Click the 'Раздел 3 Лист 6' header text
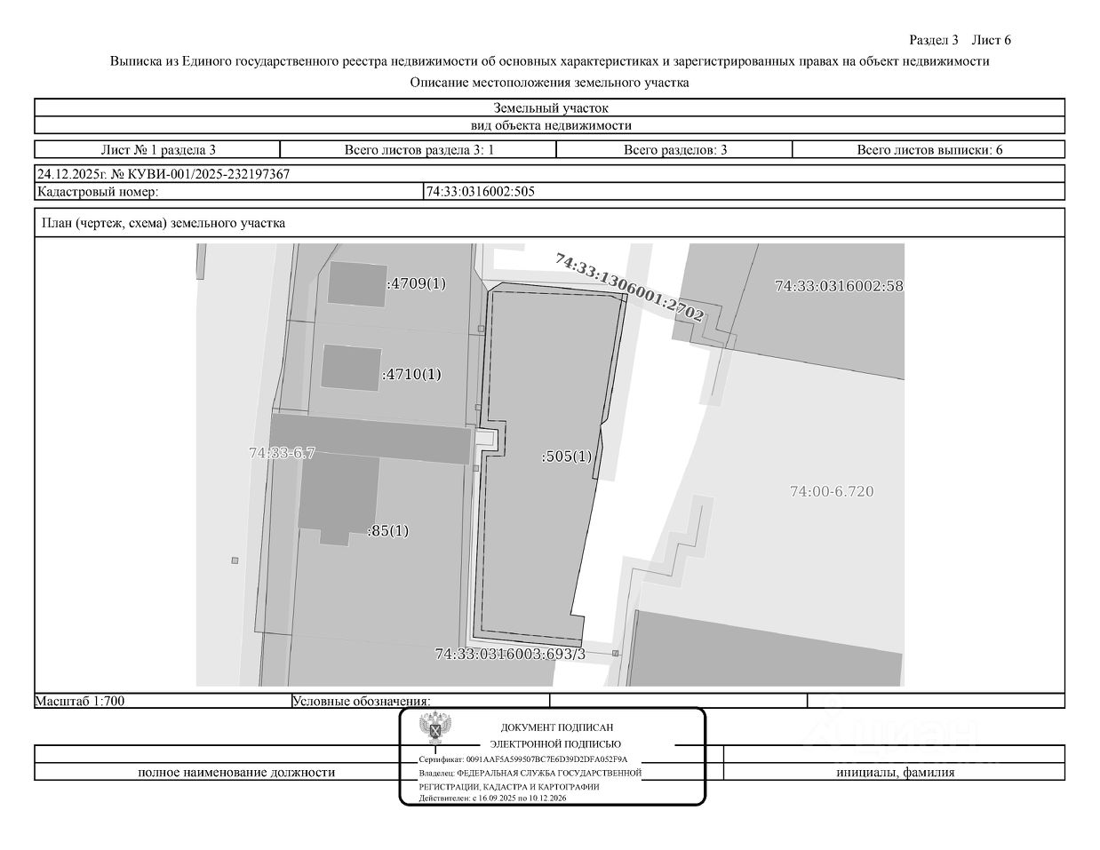Viewport: 1100px width, 850px height. click(x=961, y=40)
